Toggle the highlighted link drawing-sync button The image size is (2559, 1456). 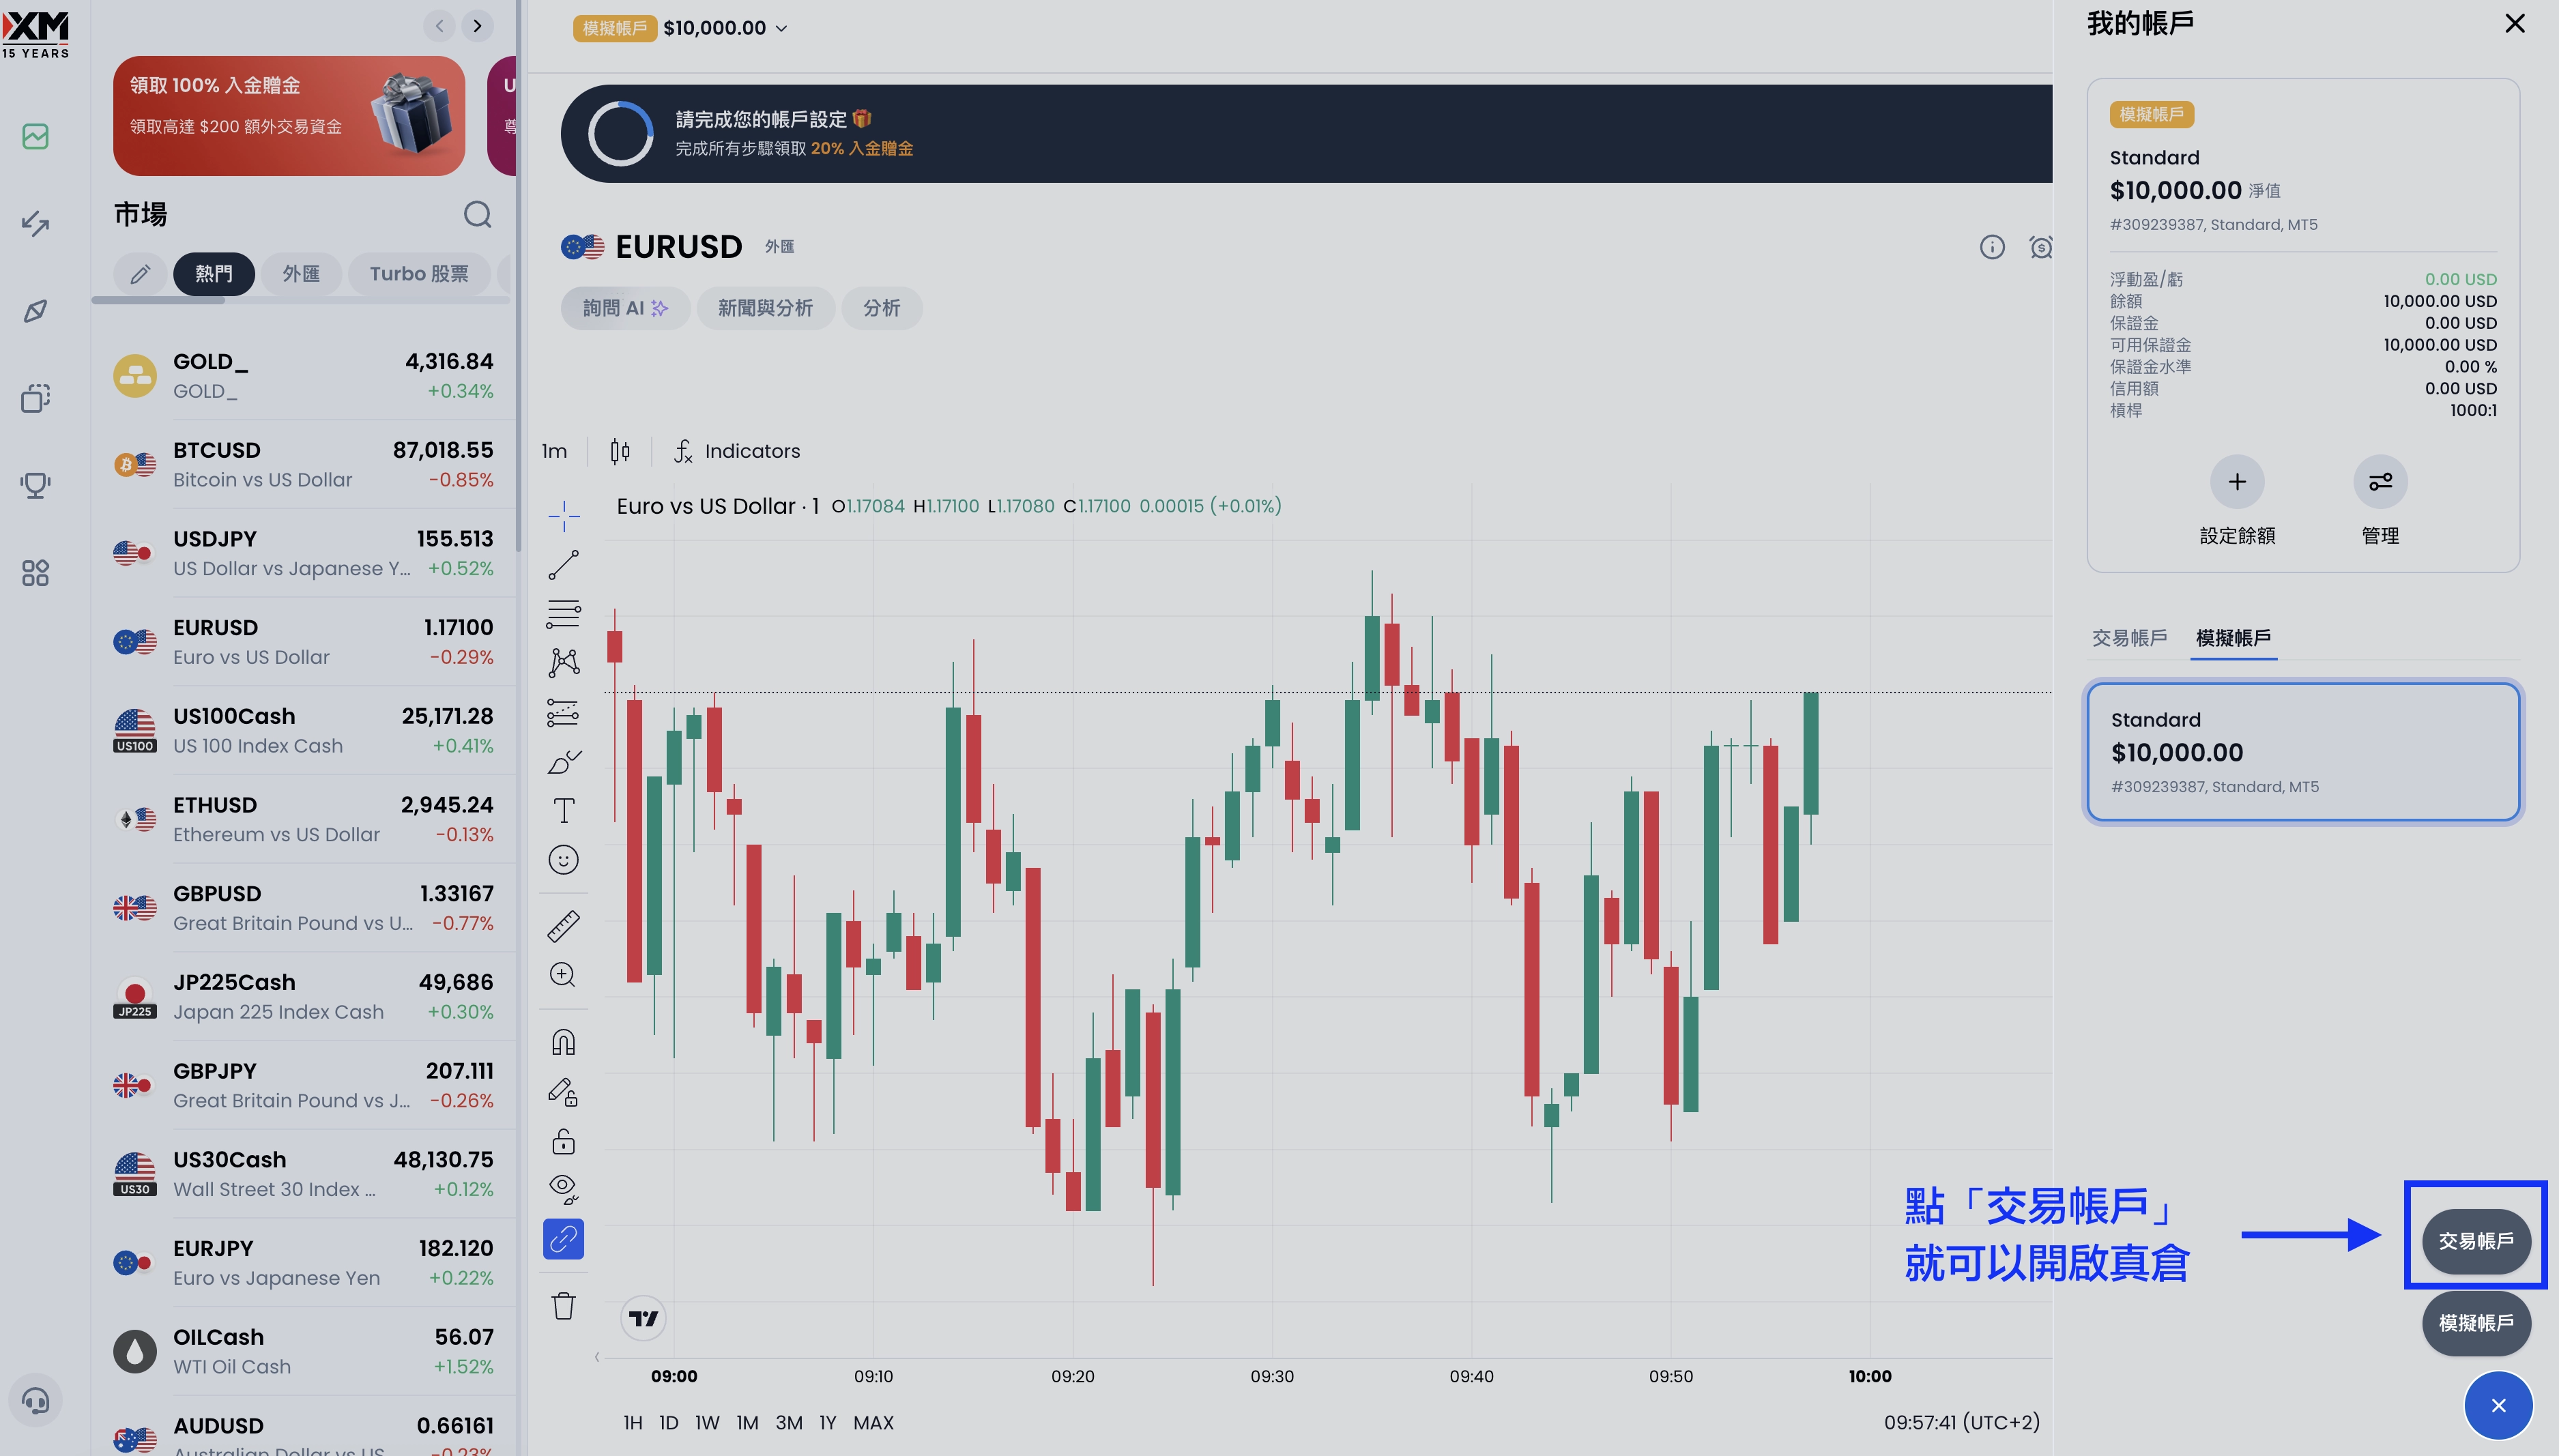(563, 1239)
